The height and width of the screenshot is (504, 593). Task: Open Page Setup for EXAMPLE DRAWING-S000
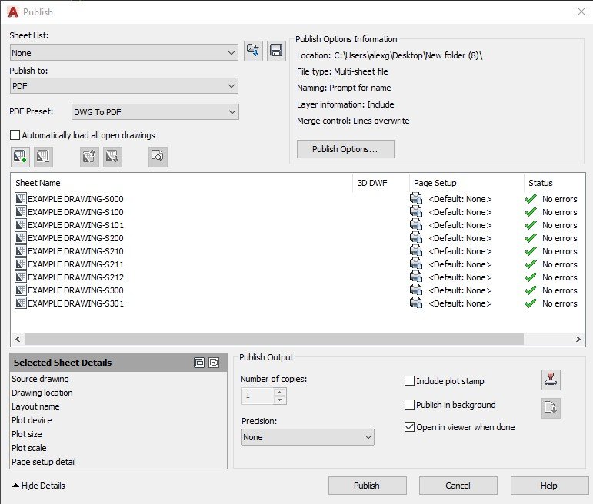click(460, 199)
